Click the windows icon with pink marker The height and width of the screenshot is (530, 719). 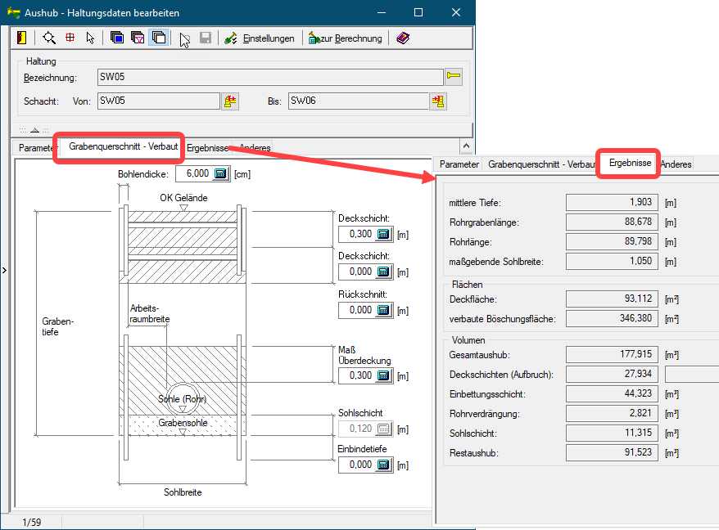(x=138, y=38)
